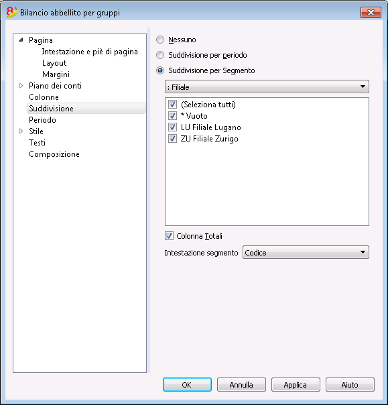This screenshot has width=388, height=405.
Task: Confirm with the OK button
Action: 187,385
